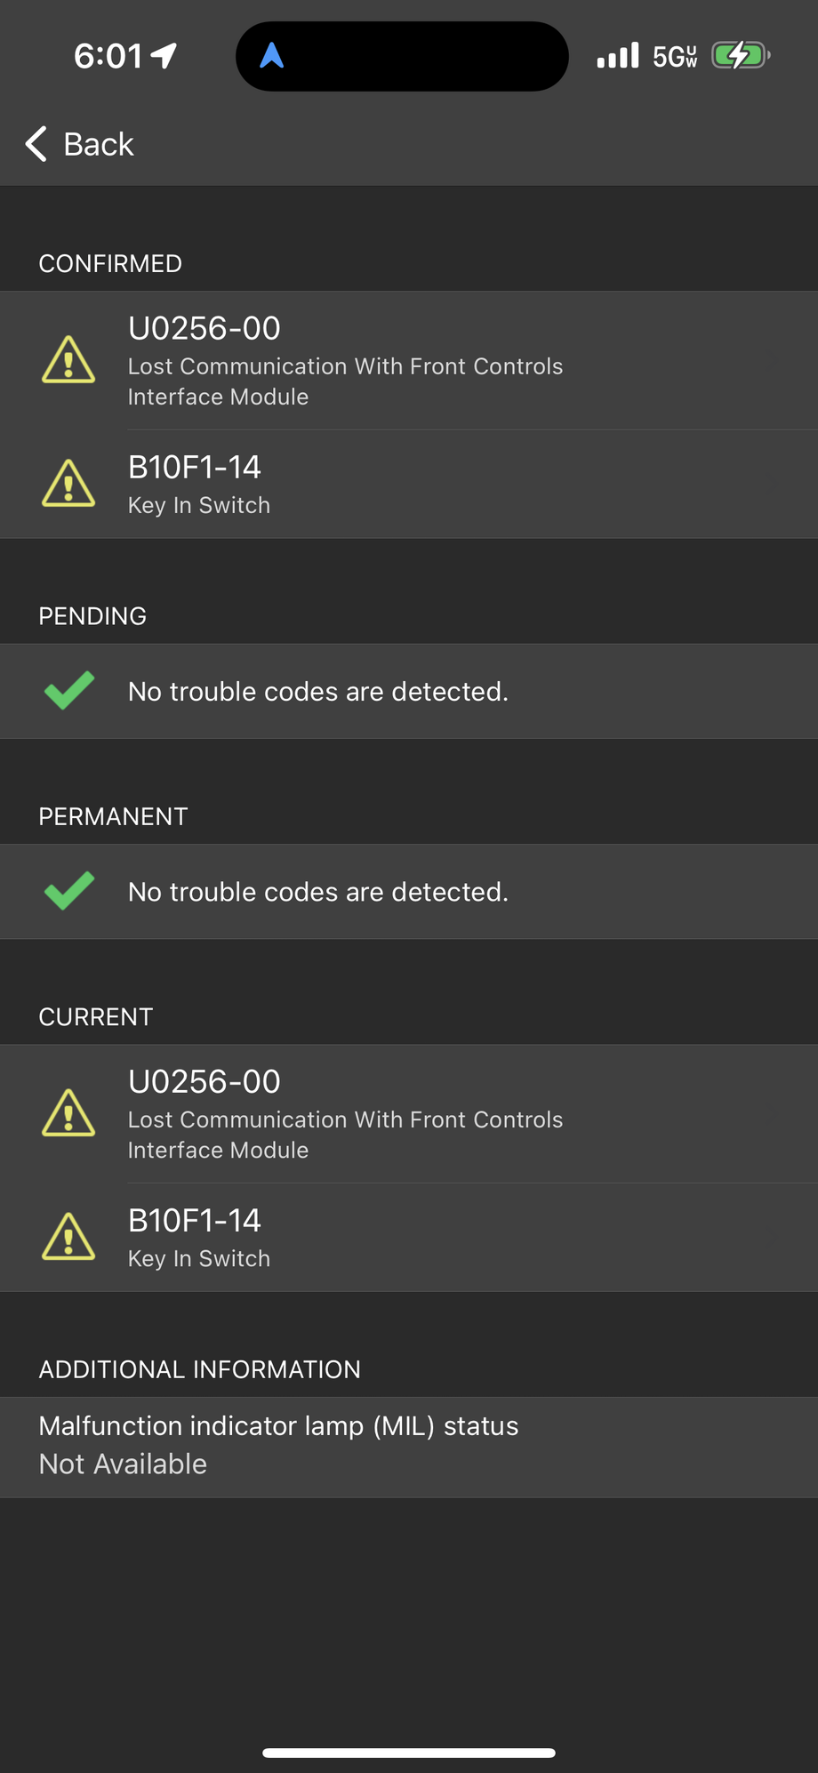Tap the green checkmark in the PENDING section
Screen dimensions: 818x1773
click(x=69, y=691)
